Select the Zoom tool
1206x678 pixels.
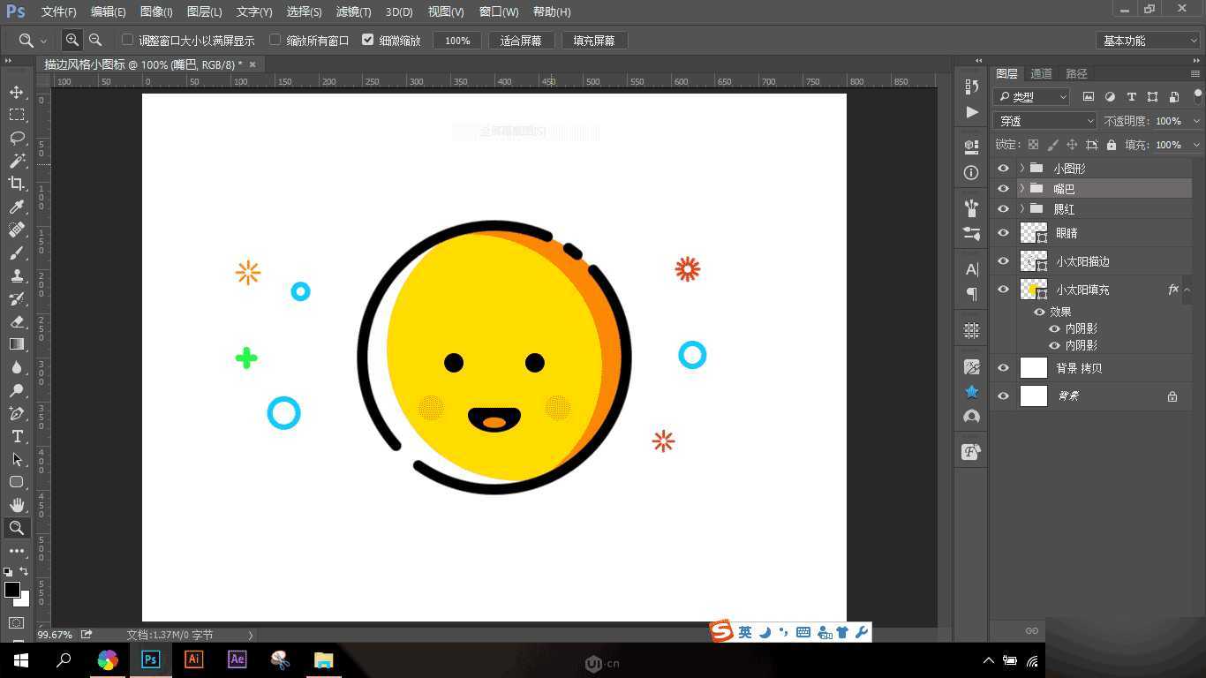pos(16,528)
